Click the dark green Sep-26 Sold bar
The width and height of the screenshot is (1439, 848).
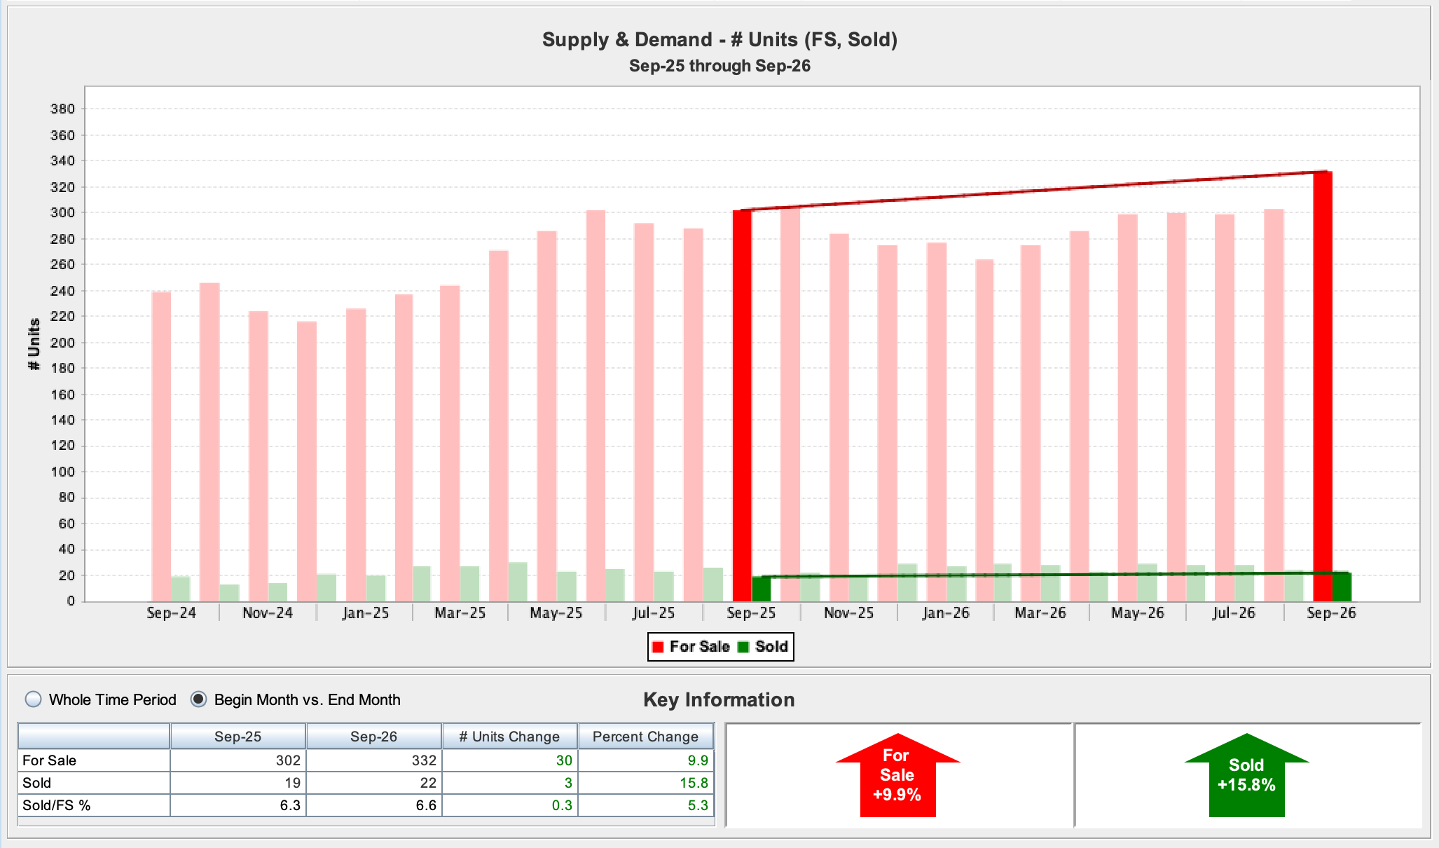pos(1342,587)
